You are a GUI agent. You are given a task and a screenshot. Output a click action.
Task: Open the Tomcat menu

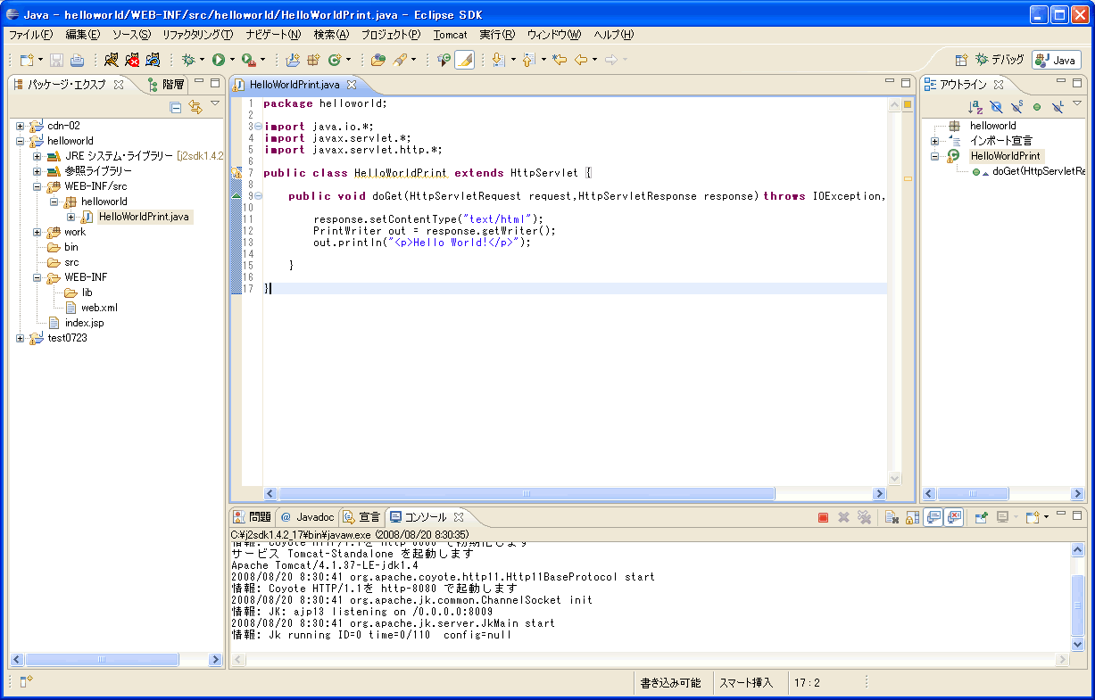450,35
